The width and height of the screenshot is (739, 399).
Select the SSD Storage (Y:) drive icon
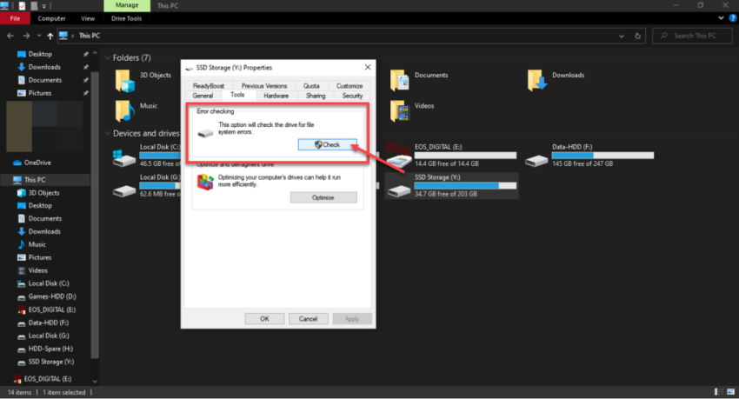point(399,190)
